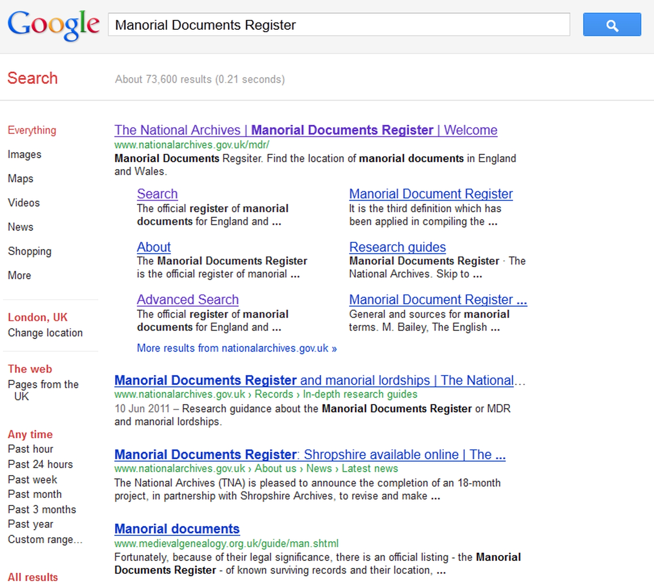Filter results by Past 24 hours
Screen dimensions: 654x584
pos(40,464)
